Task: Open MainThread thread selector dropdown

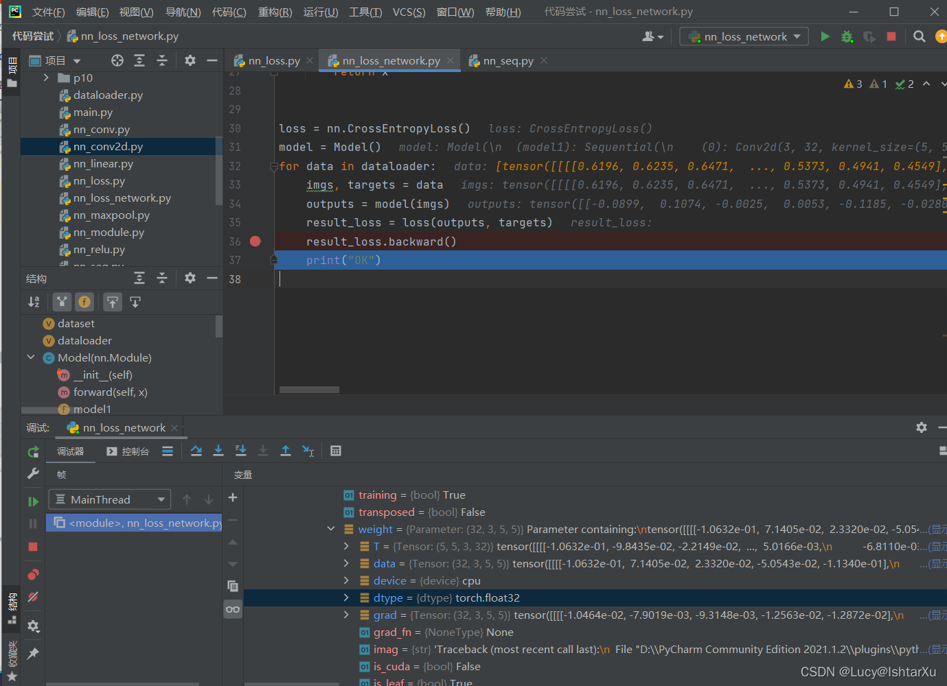Action: (x=109, y=499)
